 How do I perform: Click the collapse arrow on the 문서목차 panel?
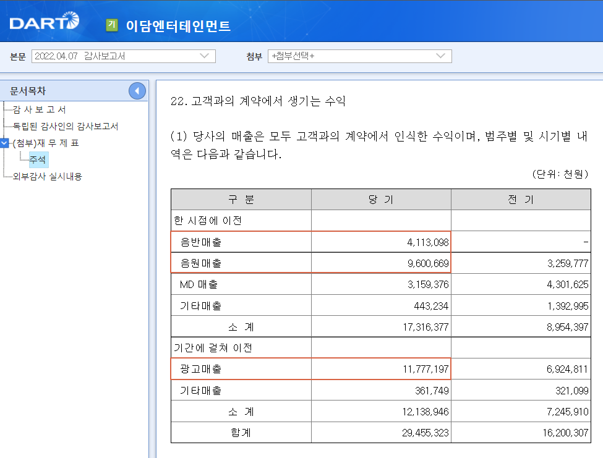[x=137, y=90]
